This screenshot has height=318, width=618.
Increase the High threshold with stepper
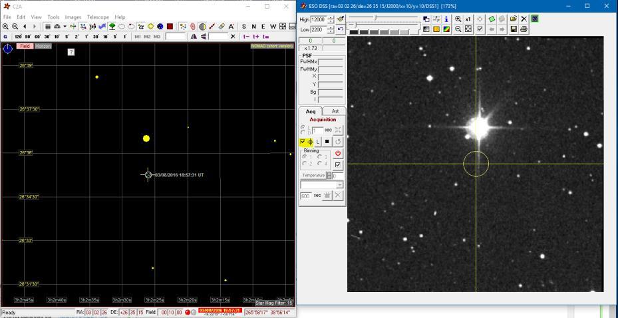331,17
